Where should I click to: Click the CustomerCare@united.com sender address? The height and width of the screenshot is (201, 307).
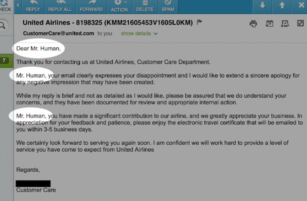point(58,33)
